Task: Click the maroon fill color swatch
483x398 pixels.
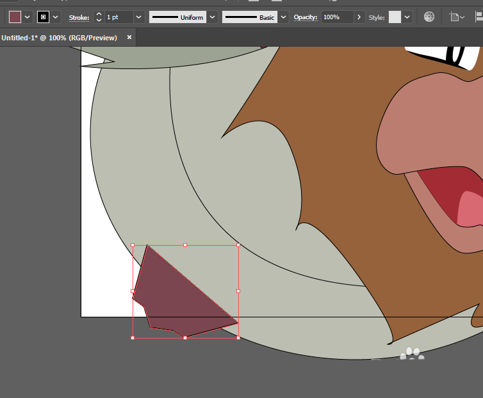Action: pyautogui.click(x=15, y=17)
